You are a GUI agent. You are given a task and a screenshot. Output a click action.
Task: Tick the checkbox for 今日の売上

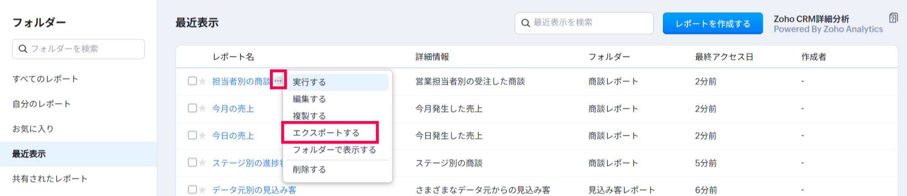(x=192, y=135)
